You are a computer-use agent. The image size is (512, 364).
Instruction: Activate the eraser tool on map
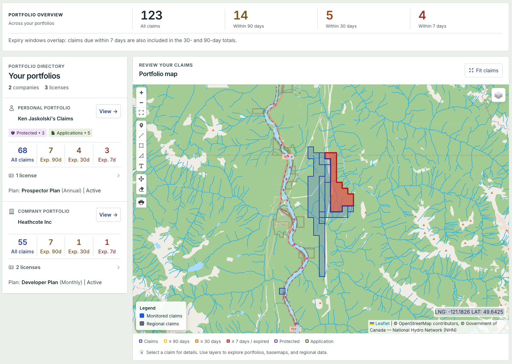(x=141, y=189)
